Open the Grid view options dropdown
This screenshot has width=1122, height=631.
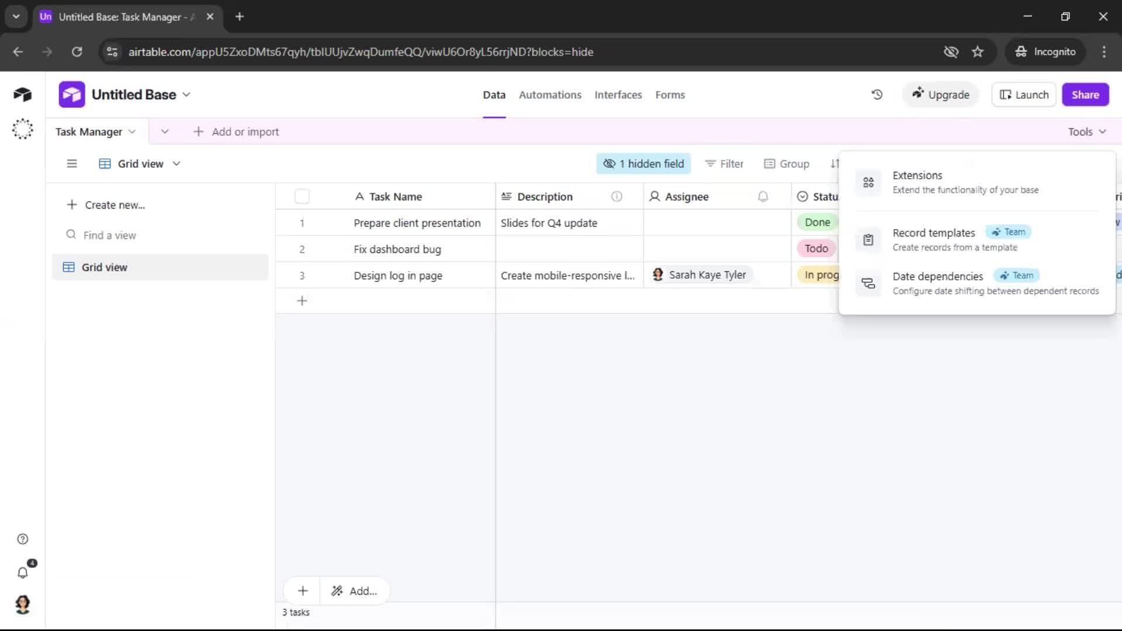(x=176, y=164)
